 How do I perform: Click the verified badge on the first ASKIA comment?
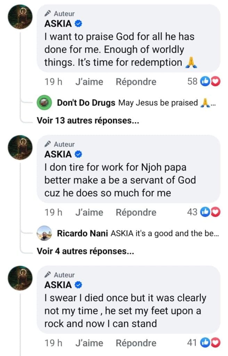click(79, 24)
